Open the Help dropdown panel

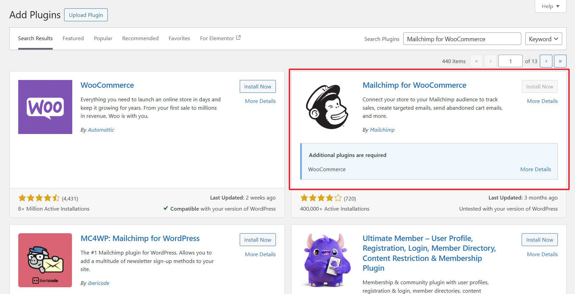click(550, 6)
